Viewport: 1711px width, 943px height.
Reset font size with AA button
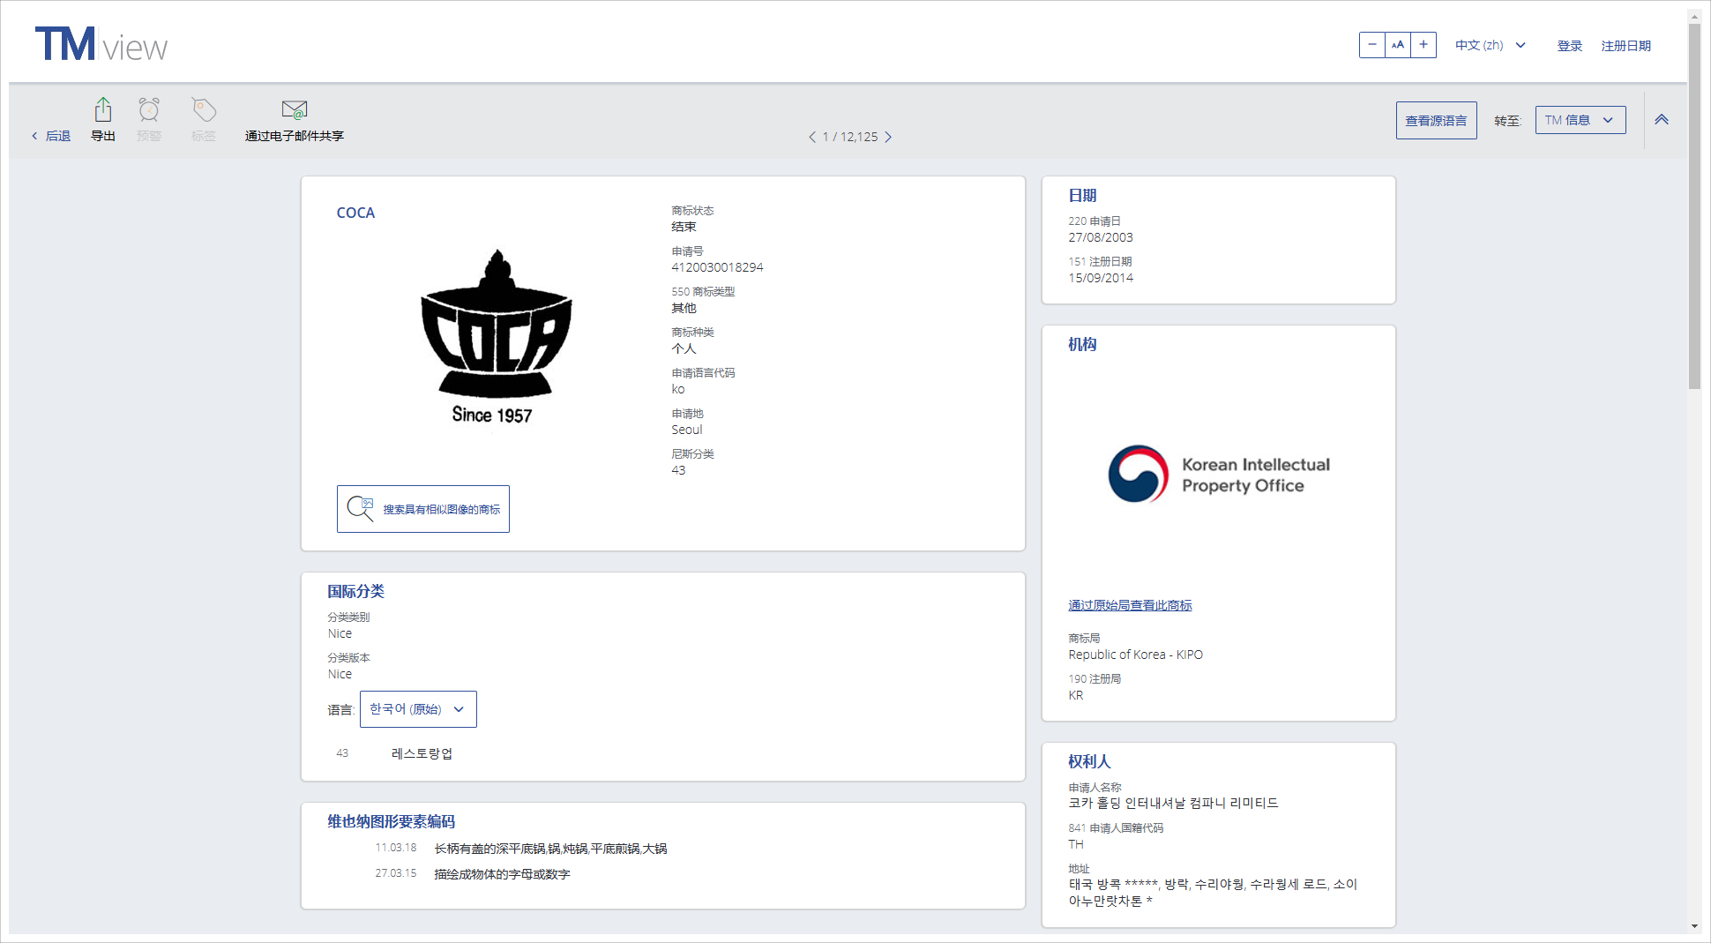tap(1398, 45)
